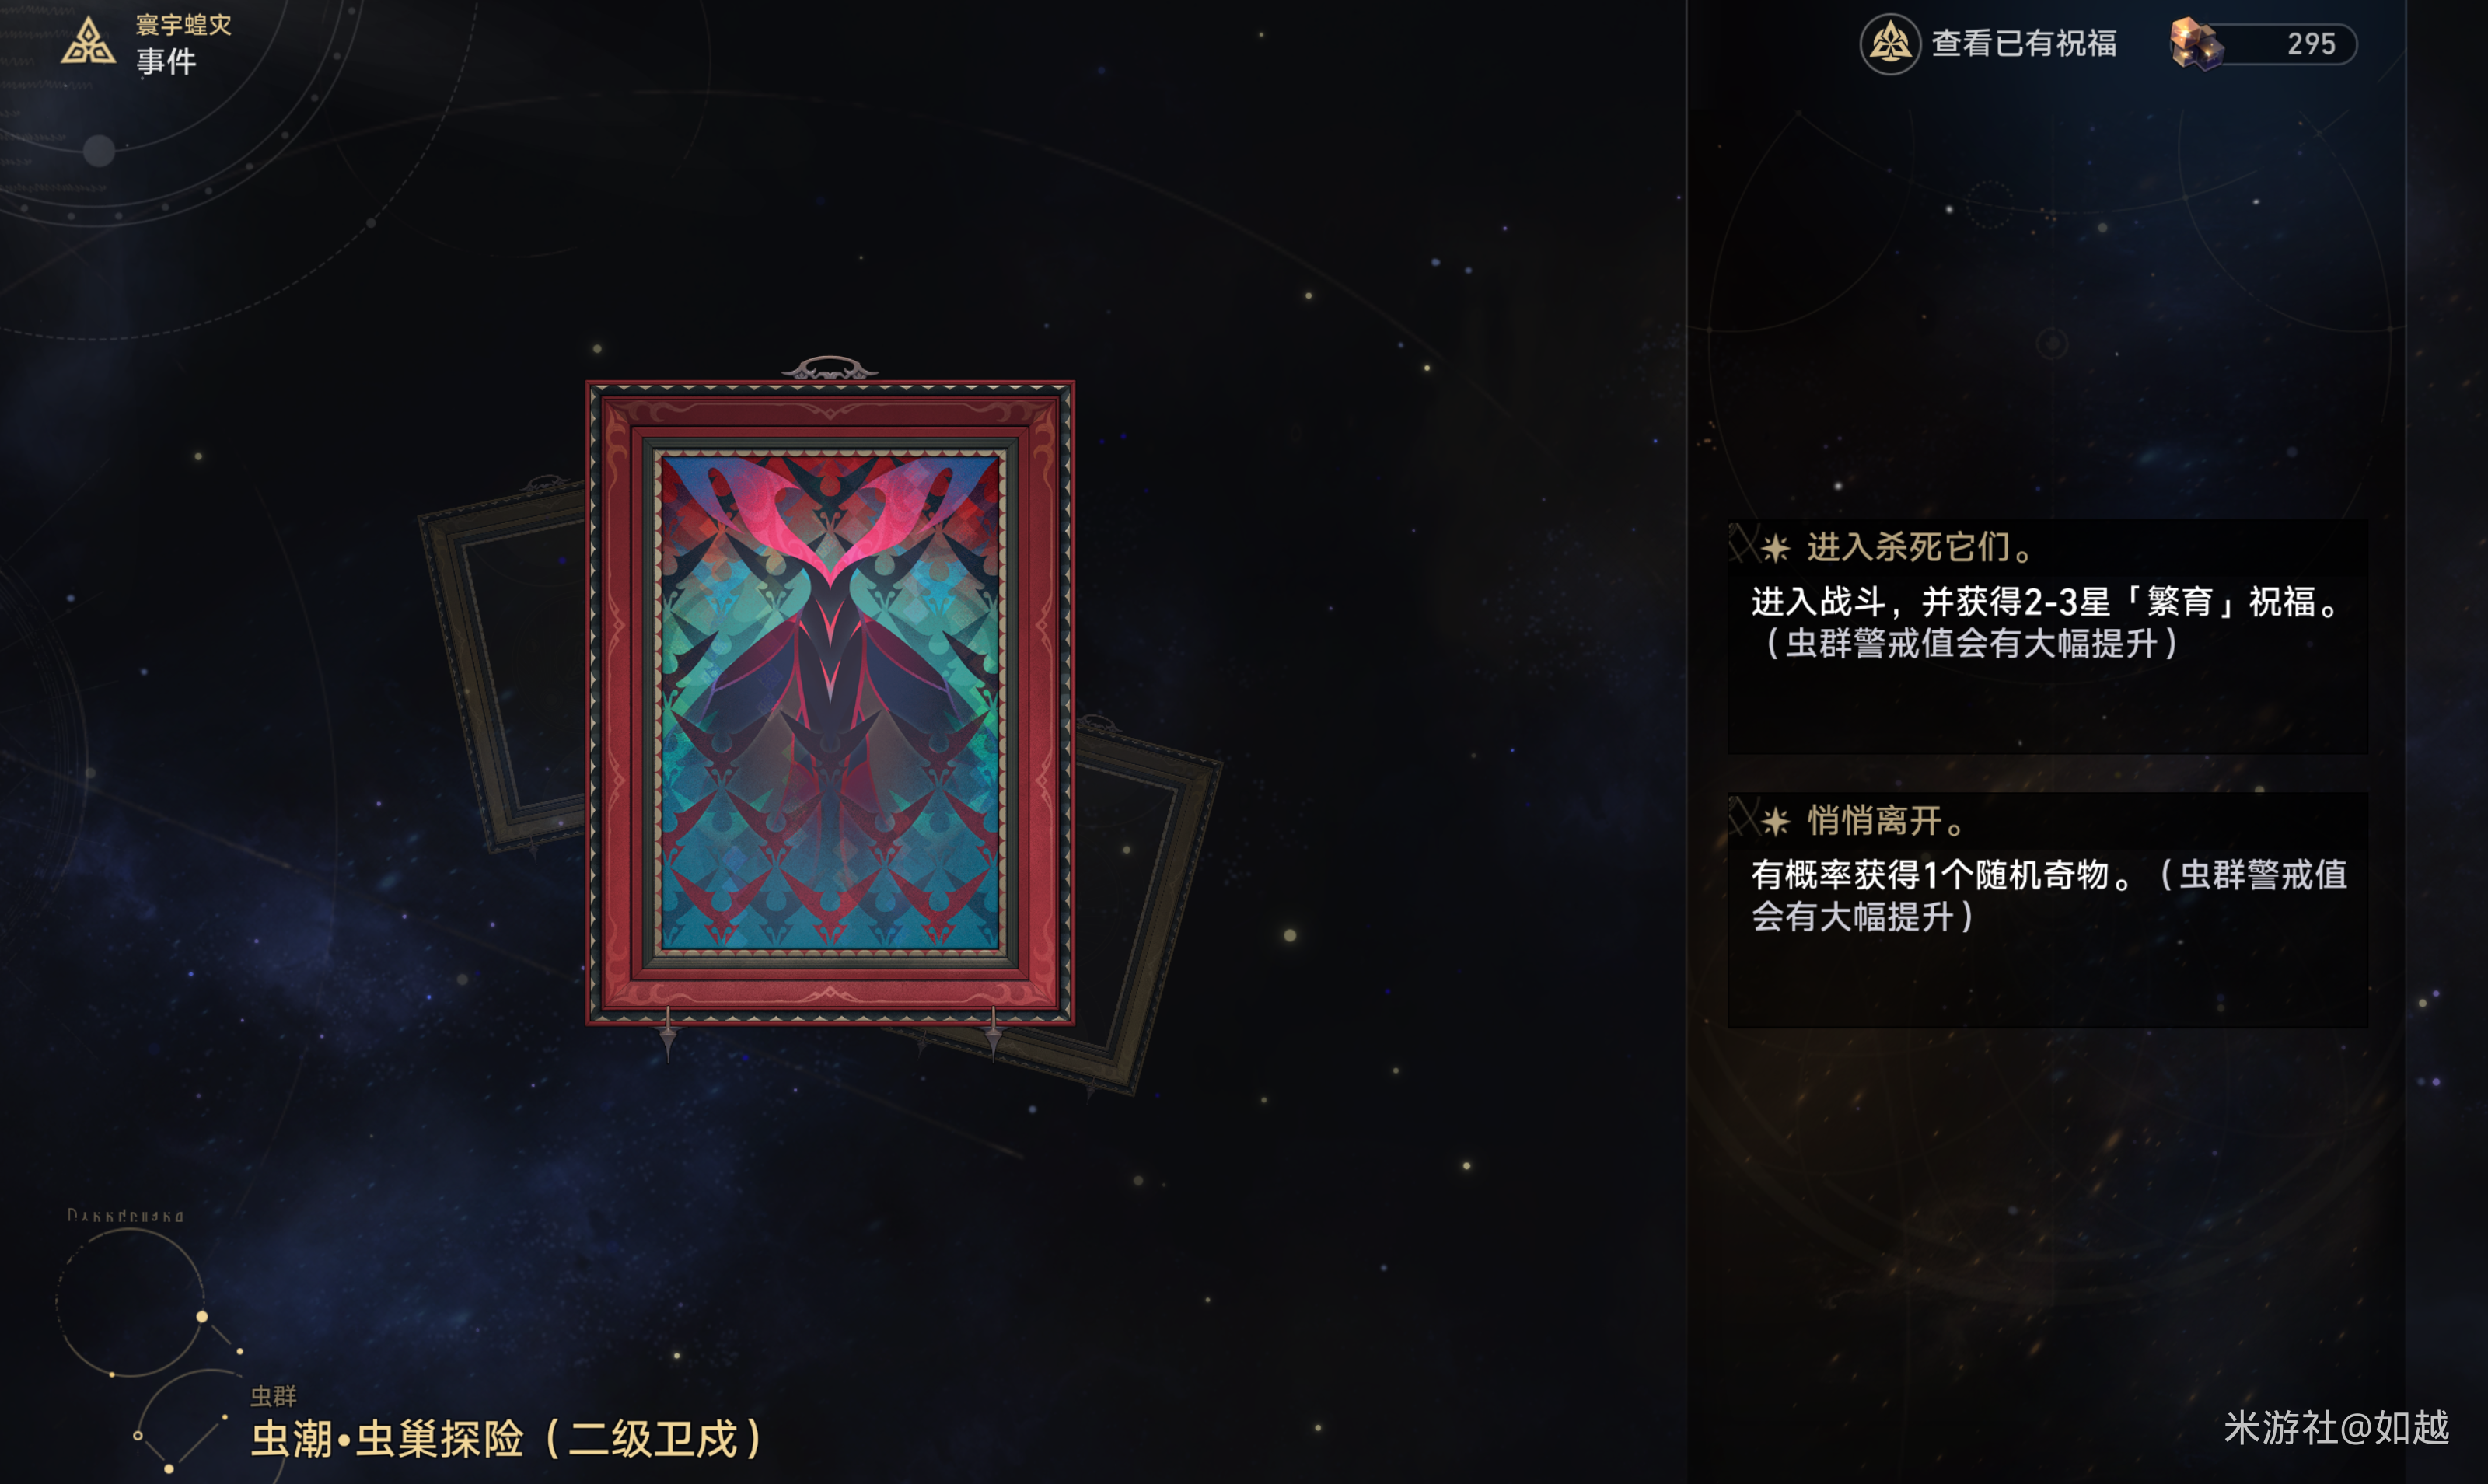Click the 295 fragments counter
The height and width of the screenshot is (1484, 2488).
(2311, 44)
